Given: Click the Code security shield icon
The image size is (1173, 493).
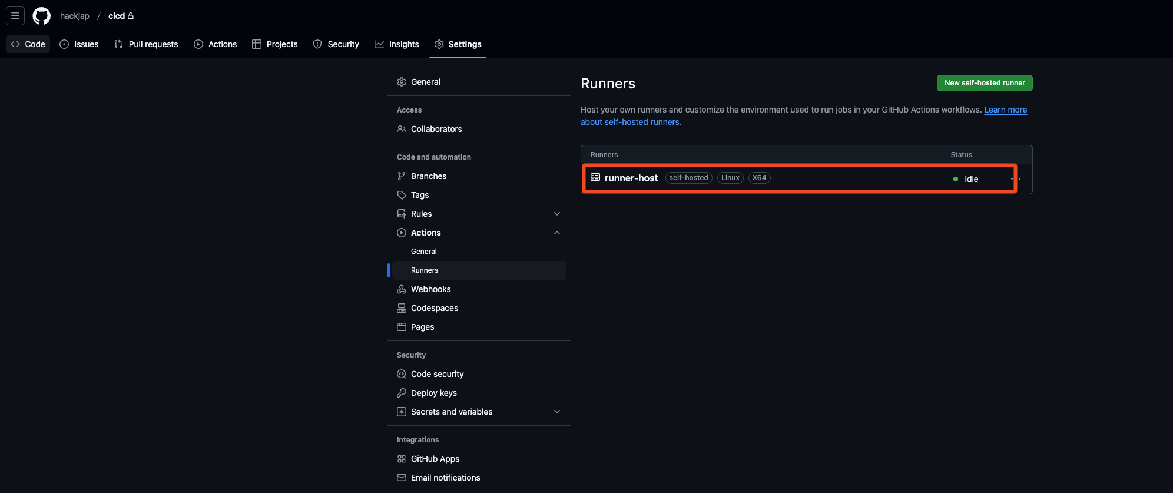Looking at the screenshot, I should click(x=402, y=374).
